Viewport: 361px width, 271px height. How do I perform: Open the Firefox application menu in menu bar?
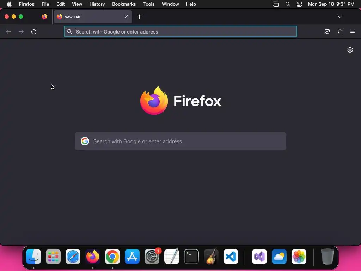[x=26, y=4]
